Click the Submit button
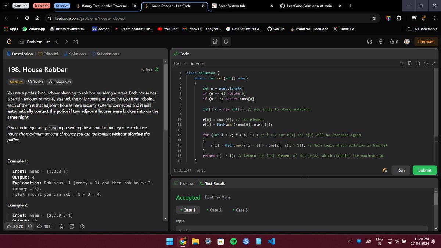This screenshot has width=441, height=248. point(425,170)
